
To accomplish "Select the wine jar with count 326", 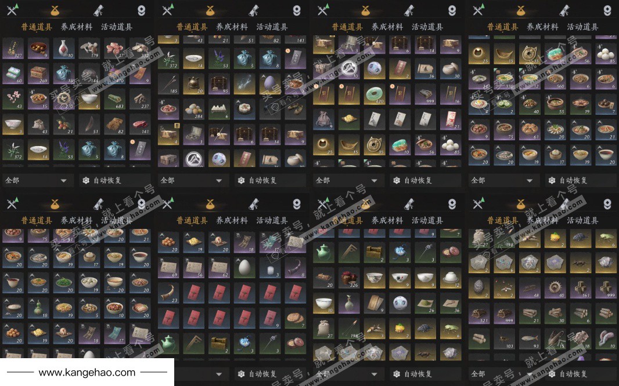I will pos(349,278).
